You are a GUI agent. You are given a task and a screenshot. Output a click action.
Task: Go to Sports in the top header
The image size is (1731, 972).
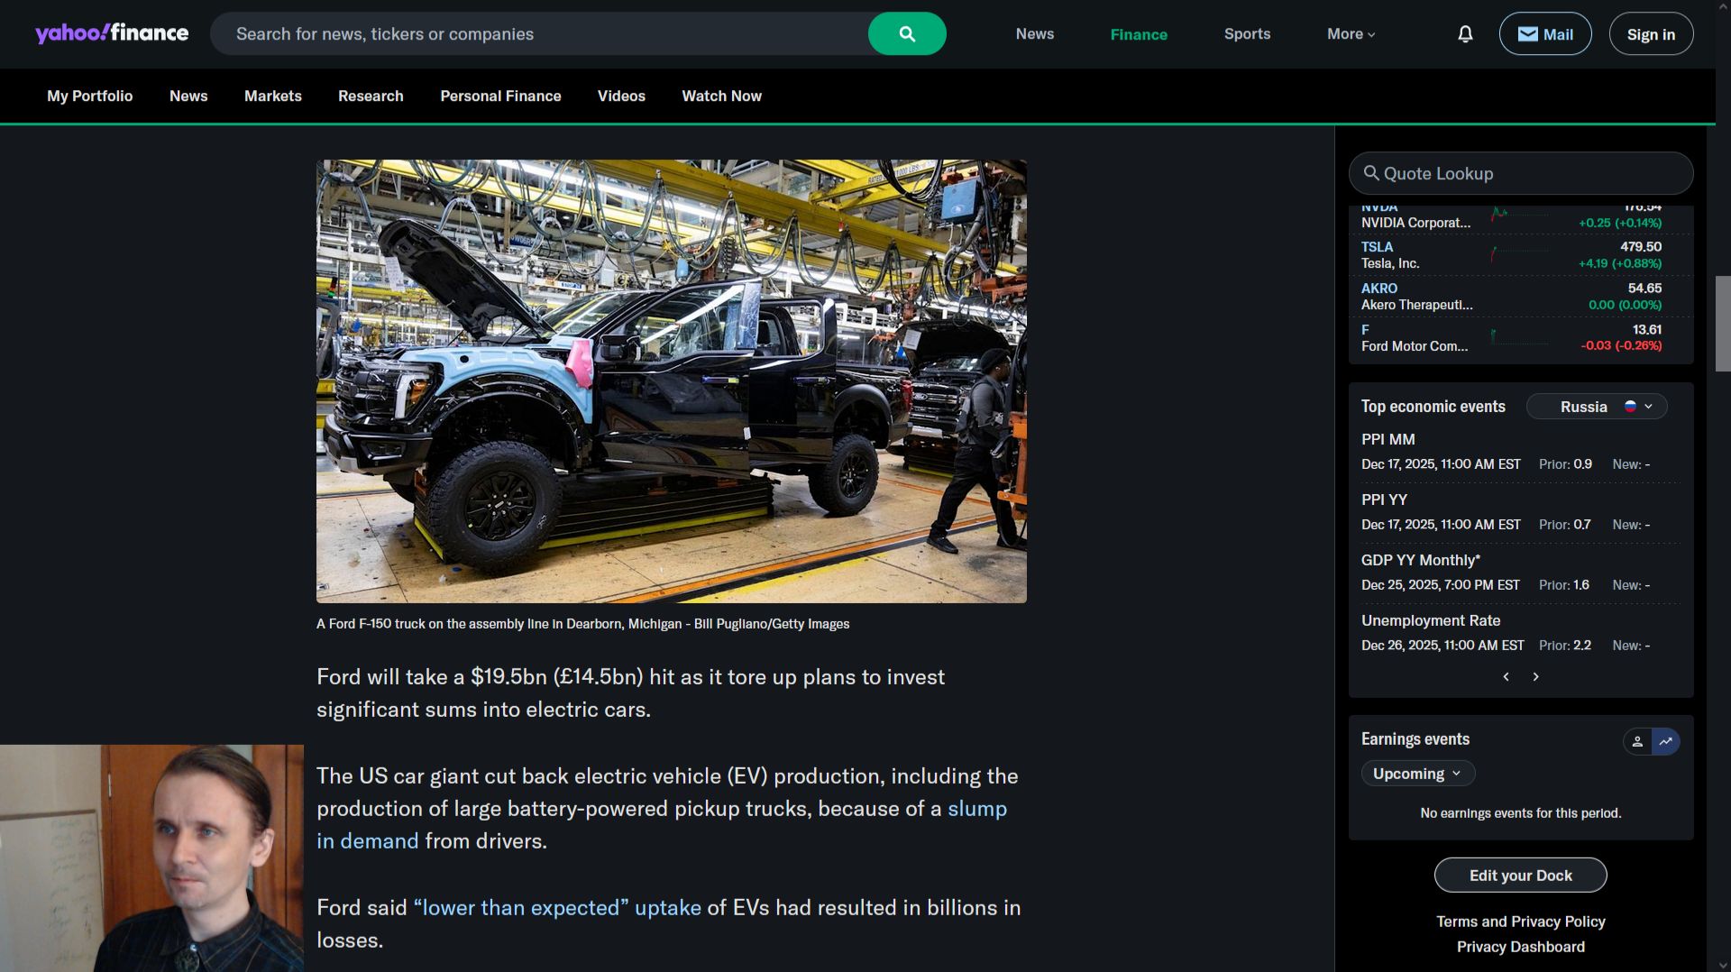click(1247, 34)
